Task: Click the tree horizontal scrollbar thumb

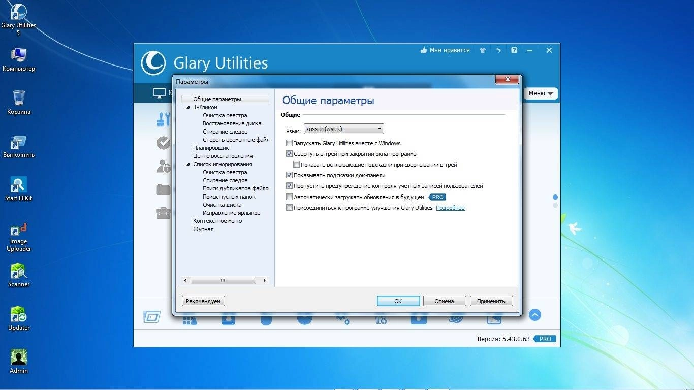Action: point(223,280)
